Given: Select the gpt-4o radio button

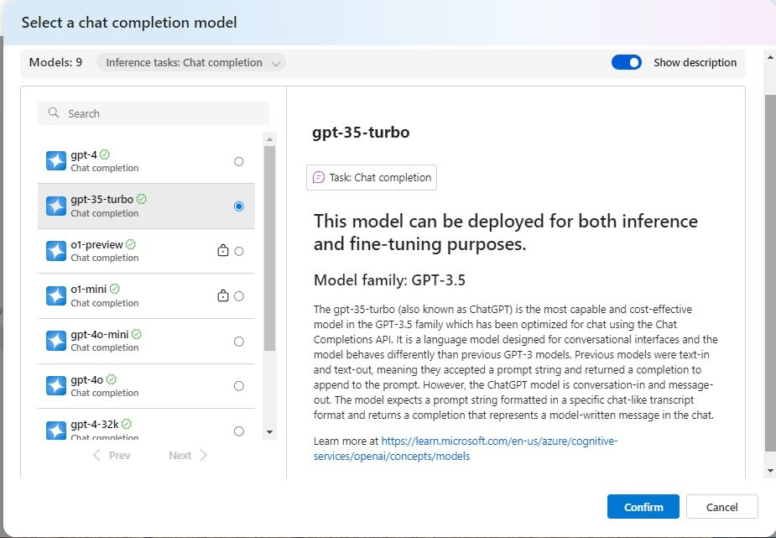Looking at the screenshot, I should pyautogui.click(x=239, y=386).
